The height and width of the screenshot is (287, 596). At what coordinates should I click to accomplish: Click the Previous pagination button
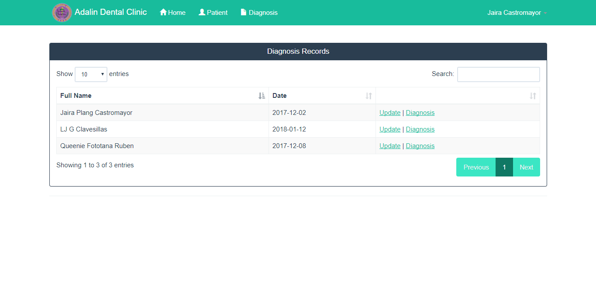tap(475, 167)
